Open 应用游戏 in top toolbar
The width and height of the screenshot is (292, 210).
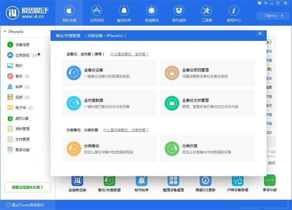(x=96, y=14)
